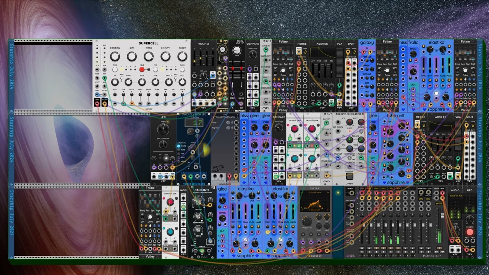Click the right arrow beside BP Cutoff Warp
Image resolution: width=489 pixels, height=275 pixels.
(x=328, y=192)
